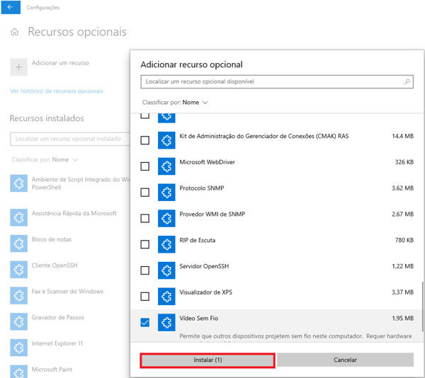Click the feature list's vertical scrollbar

[x=422, y=306]
